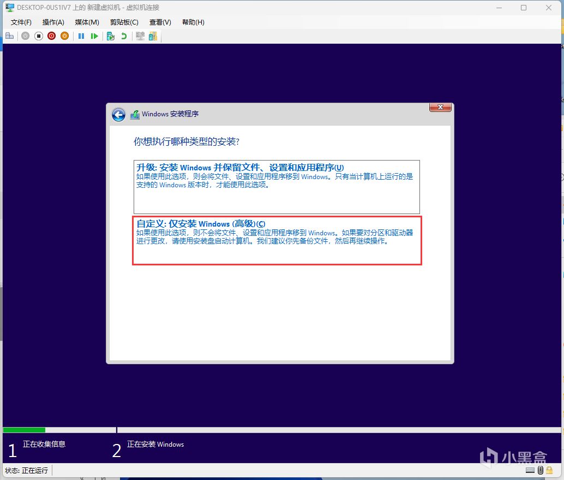564x480 pixels.
Task: Choose the upgrade install option 升级
Action: pyautogui.click(x=277, y=187)
